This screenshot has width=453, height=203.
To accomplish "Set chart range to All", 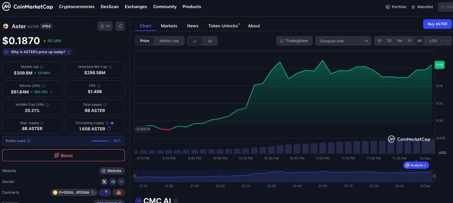I will 419,41.
